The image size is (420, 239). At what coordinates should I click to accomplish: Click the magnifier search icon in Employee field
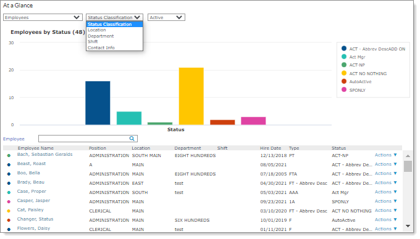click(132, 139)
